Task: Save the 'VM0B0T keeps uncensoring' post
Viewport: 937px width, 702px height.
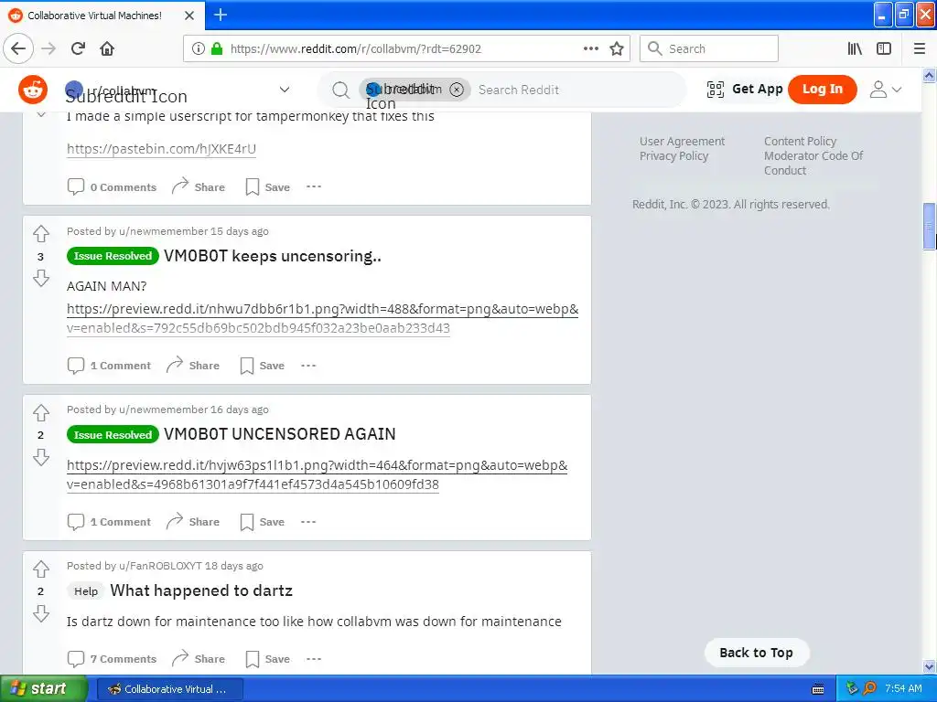Action: pyautogui.click(x=263, y=366)
